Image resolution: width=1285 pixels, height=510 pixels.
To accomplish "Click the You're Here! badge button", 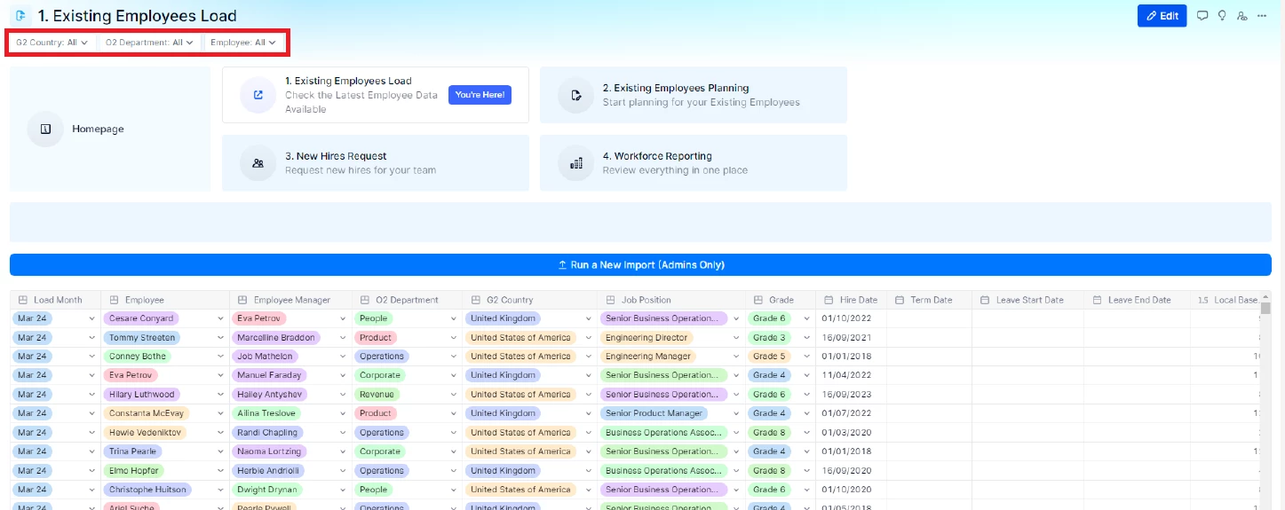I will (480, 95).
